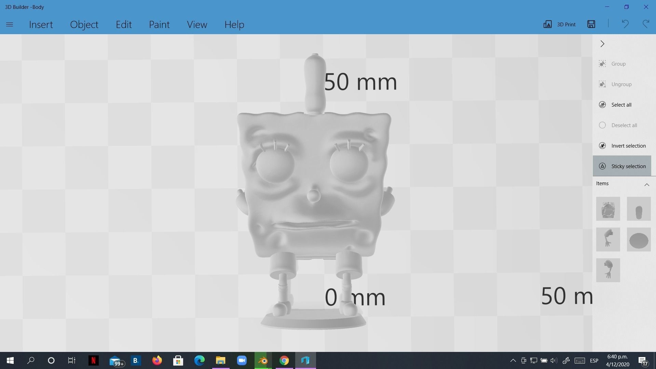The height and width of the screenshot is (369, 656).
Task: Save the model with the floppy disk icon
Action: tap(591, 24)
